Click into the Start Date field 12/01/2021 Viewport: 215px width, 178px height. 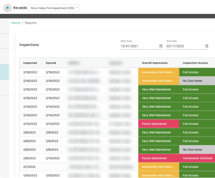tap(142, 46)
